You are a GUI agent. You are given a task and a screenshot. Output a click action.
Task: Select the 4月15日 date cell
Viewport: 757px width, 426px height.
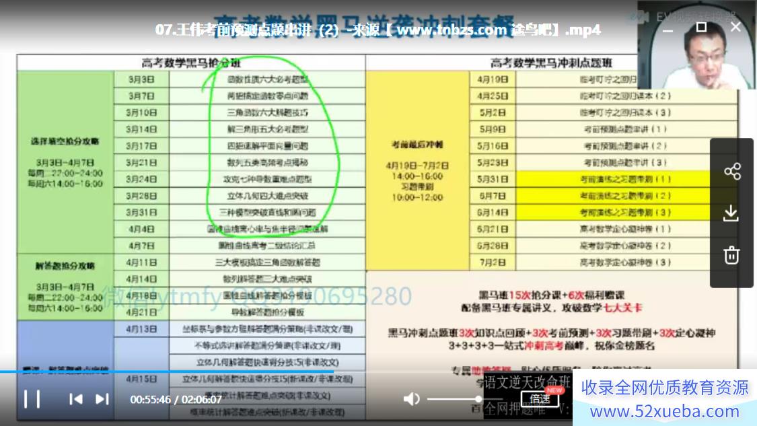[x=141, y=379]
